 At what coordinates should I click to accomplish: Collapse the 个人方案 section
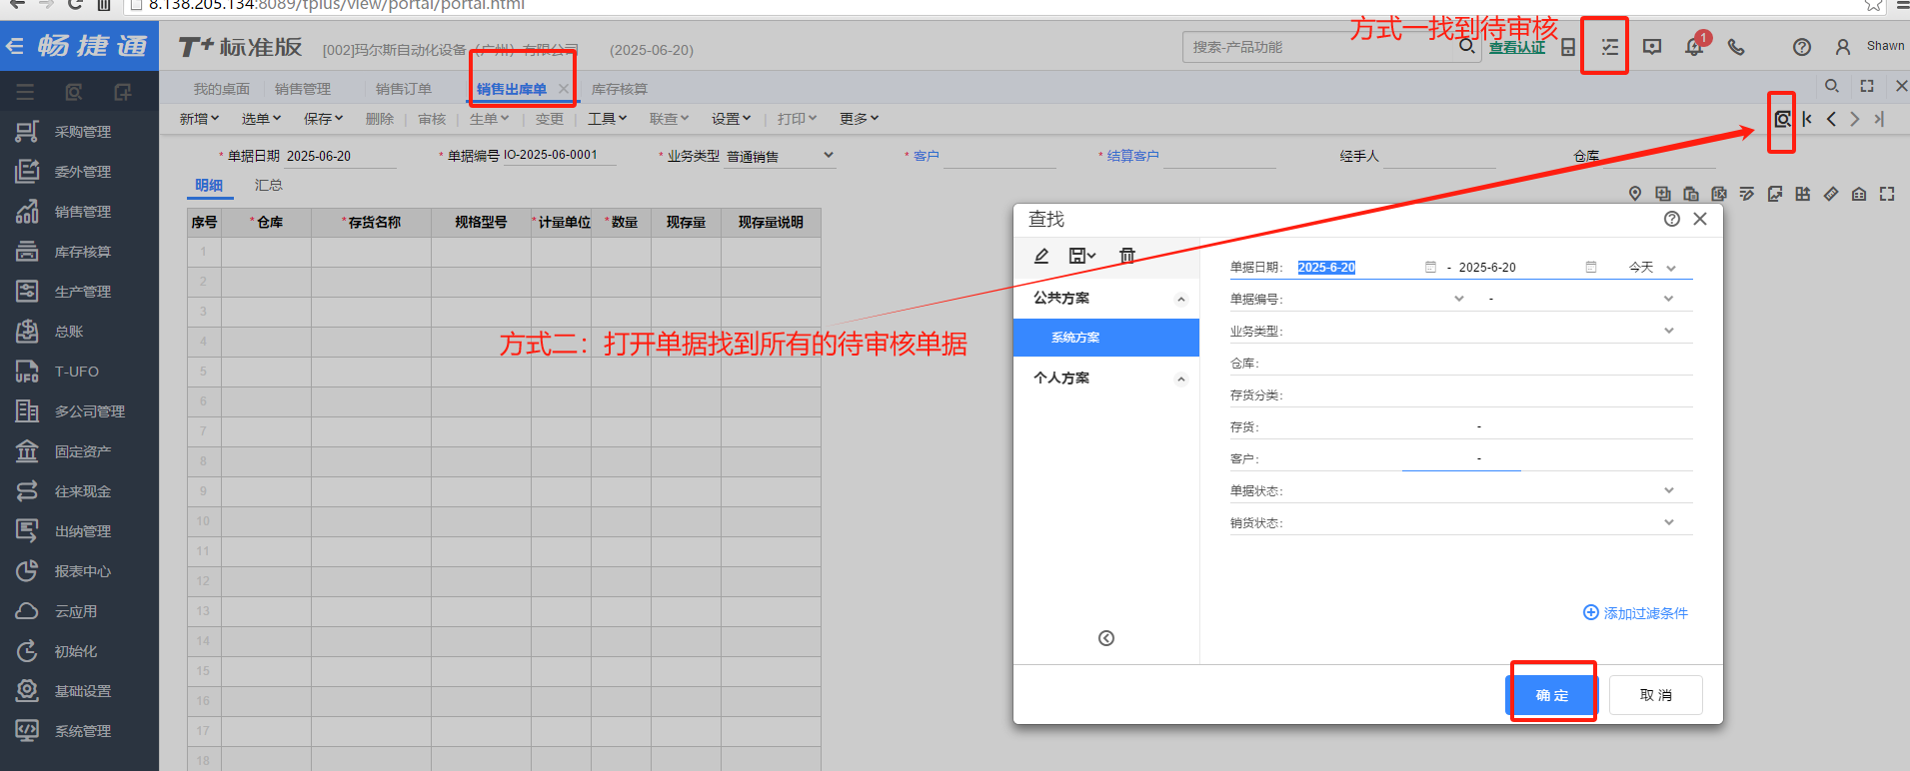tap(1181, 379)
